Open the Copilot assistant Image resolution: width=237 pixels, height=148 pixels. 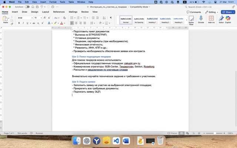228,20
